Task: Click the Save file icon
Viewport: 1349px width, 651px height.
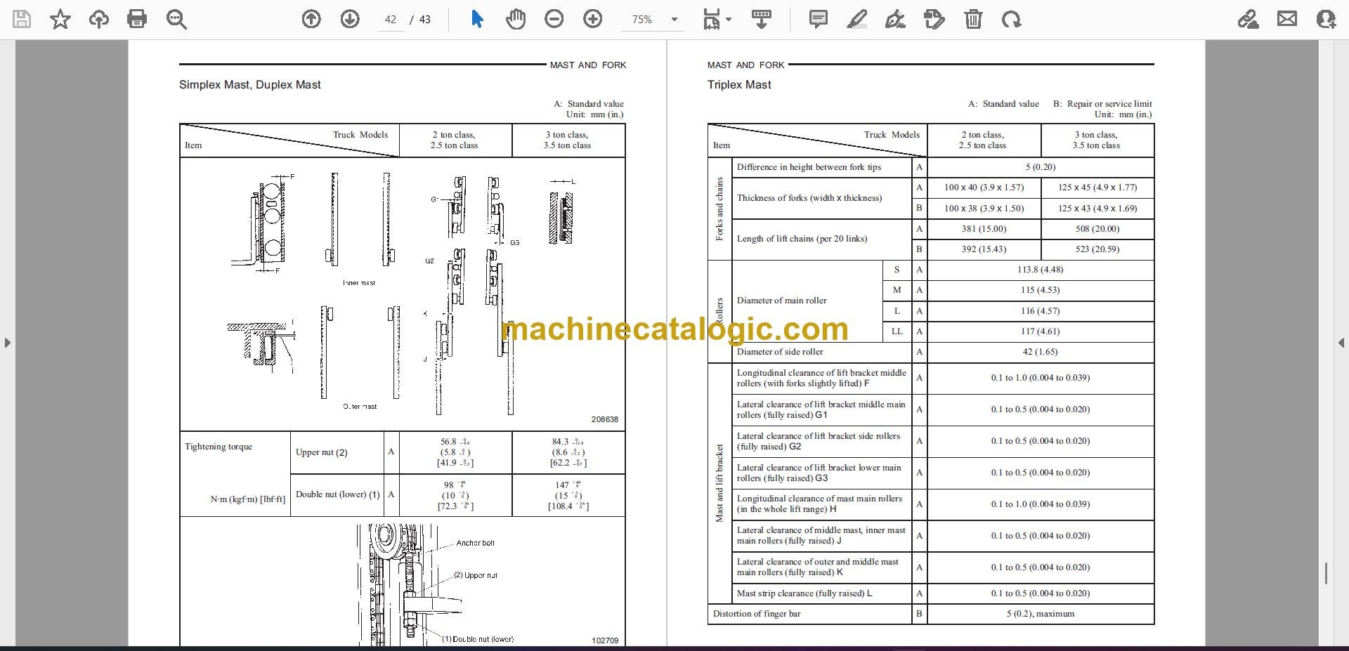Action: coord(22,20)
